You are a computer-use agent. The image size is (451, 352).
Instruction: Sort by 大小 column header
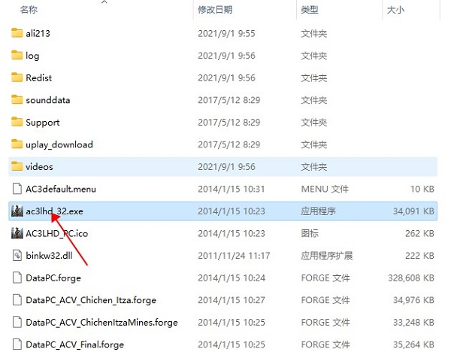[395, 10]
